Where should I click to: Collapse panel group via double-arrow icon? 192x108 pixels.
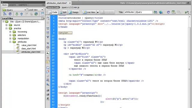2,2
